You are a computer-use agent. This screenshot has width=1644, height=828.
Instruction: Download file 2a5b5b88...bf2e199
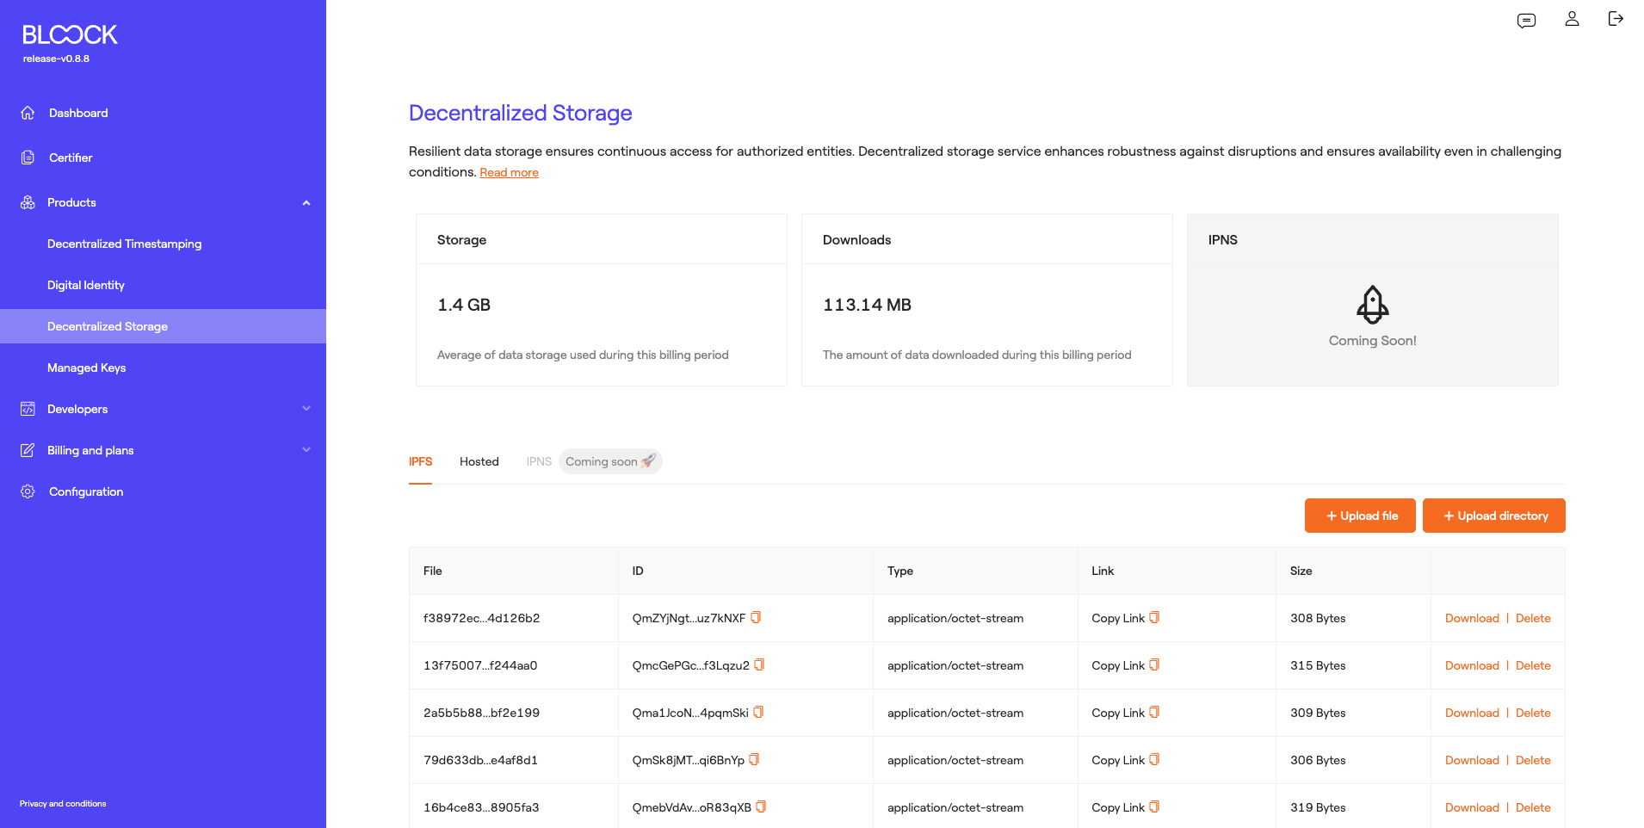(1472, 713)
